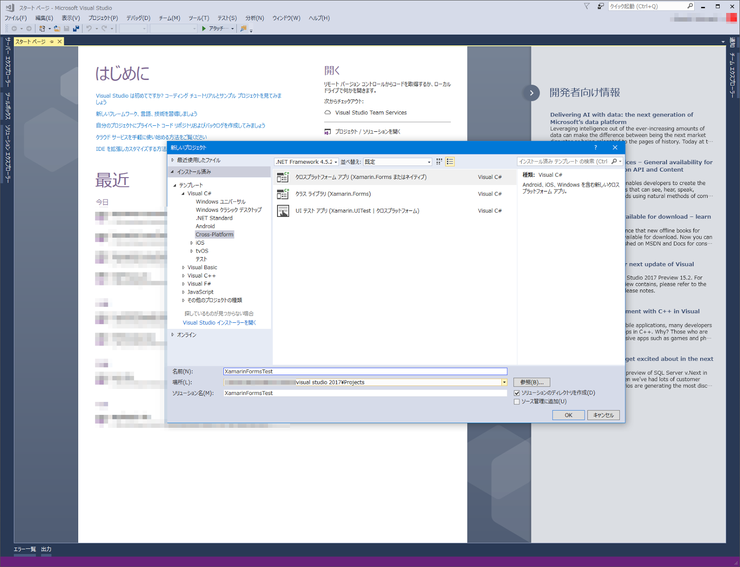Open the Visual Studio Installer link
740x567 pixels.
point(219,323)
